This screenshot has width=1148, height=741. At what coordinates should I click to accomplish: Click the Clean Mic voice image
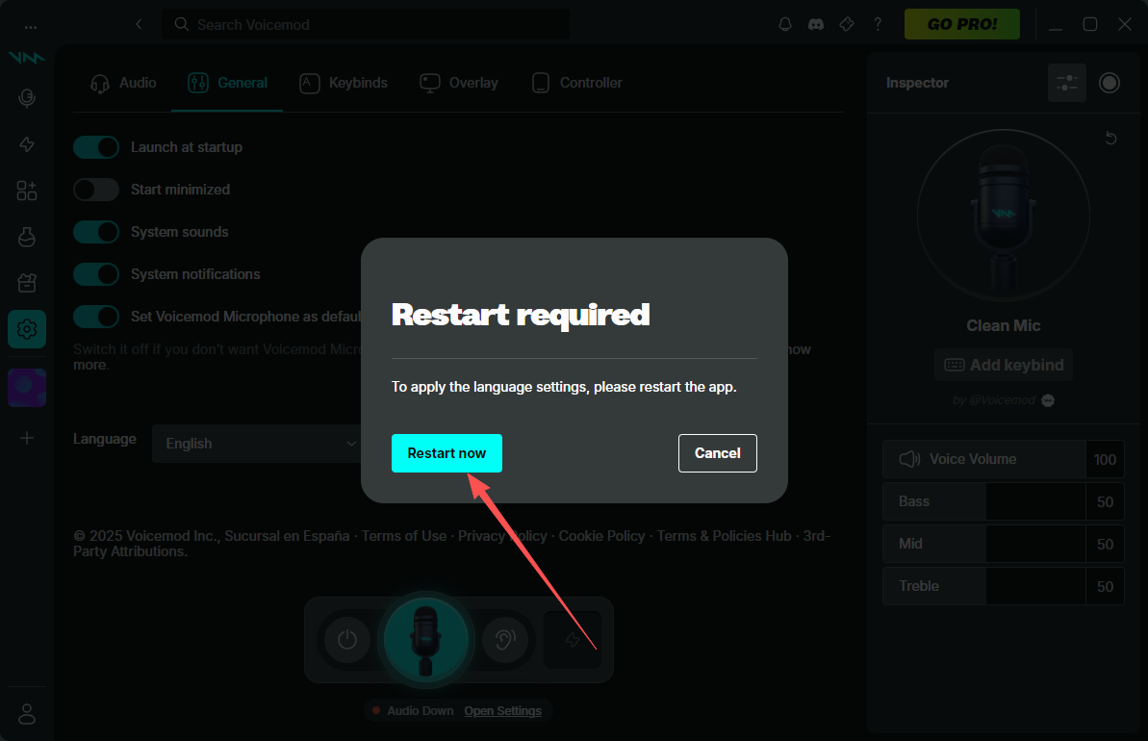tap(1003, 216)
